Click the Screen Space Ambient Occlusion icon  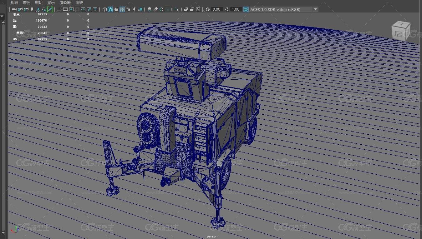[150, 9]
